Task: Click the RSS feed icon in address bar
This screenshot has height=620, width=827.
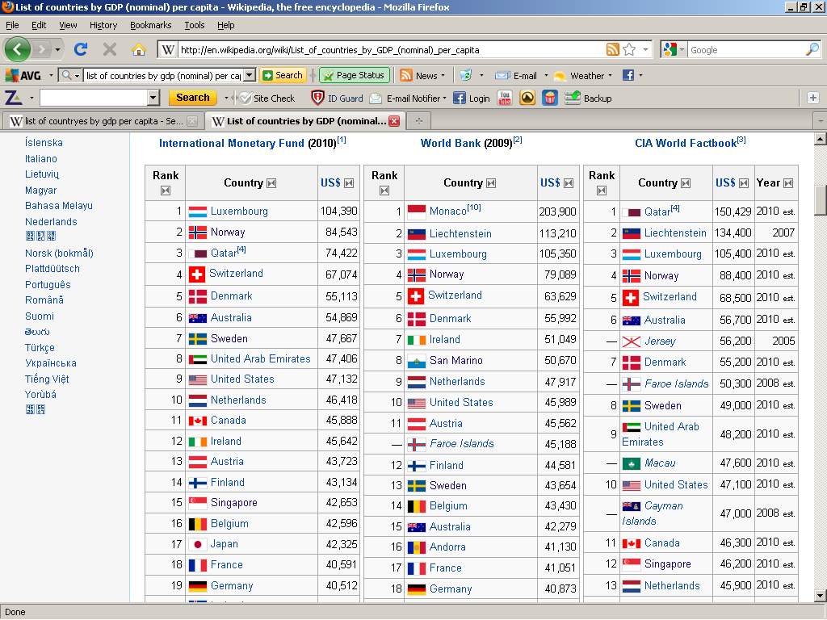Action: (x=613, y=49)
